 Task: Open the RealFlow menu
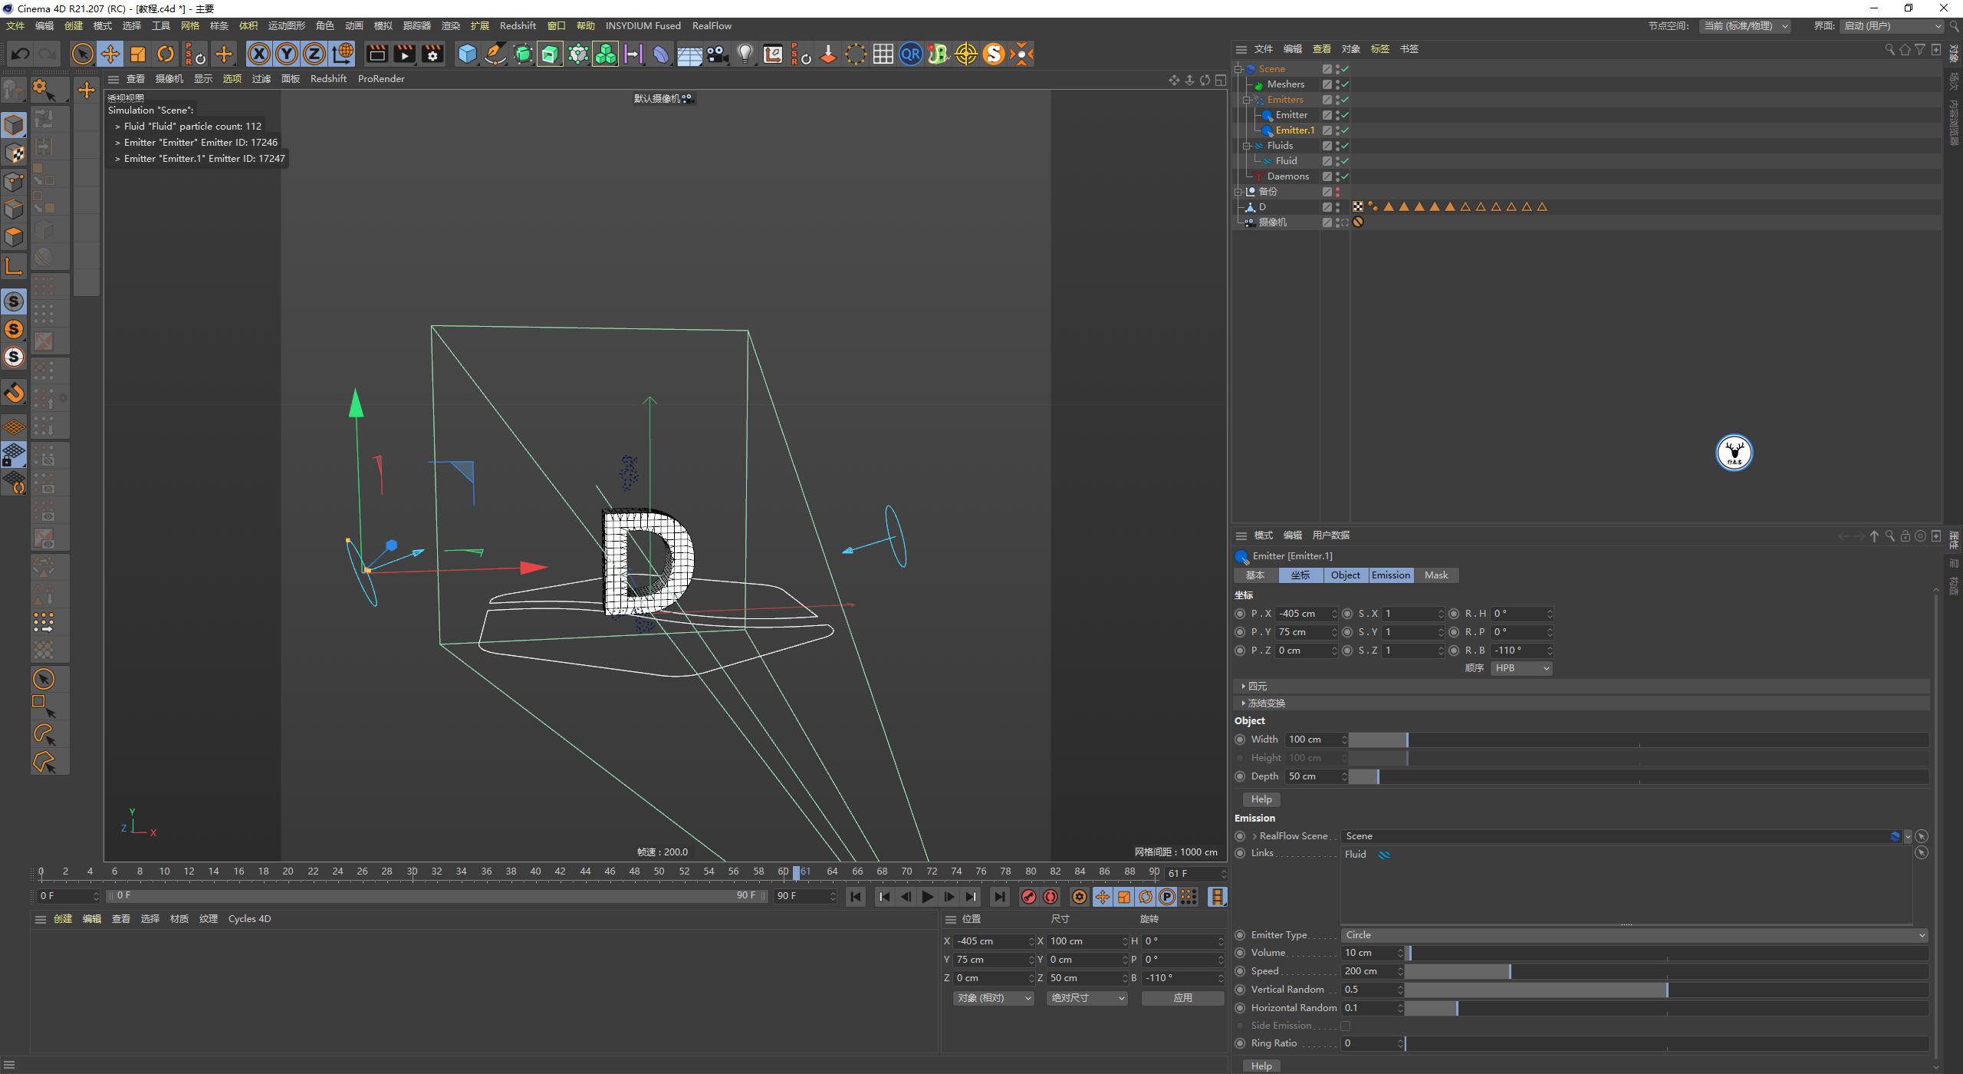click(712, 25)
